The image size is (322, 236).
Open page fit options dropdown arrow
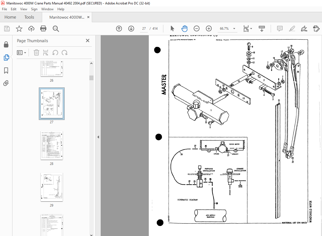251,29
